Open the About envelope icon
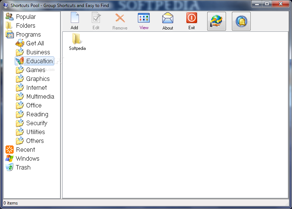The height and width of the screenshot is (209, 292). (x=168, y=18)
